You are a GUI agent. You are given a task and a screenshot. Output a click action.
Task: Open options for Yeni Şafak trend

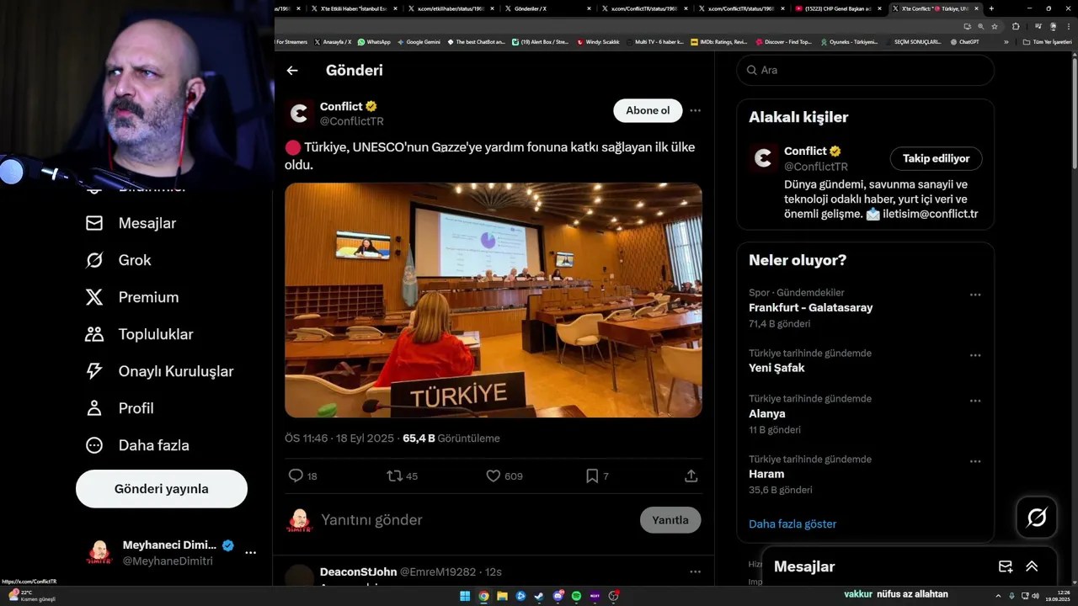[x=975, y=355]
